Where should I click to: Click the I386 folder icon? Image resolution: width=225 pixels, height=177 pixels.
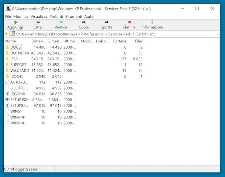point(7,59)
